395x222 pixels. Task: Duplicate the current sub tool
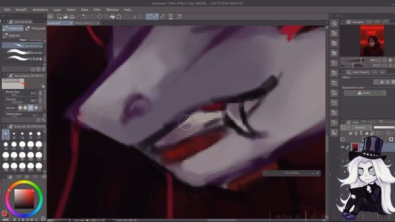tap(38, 69)
